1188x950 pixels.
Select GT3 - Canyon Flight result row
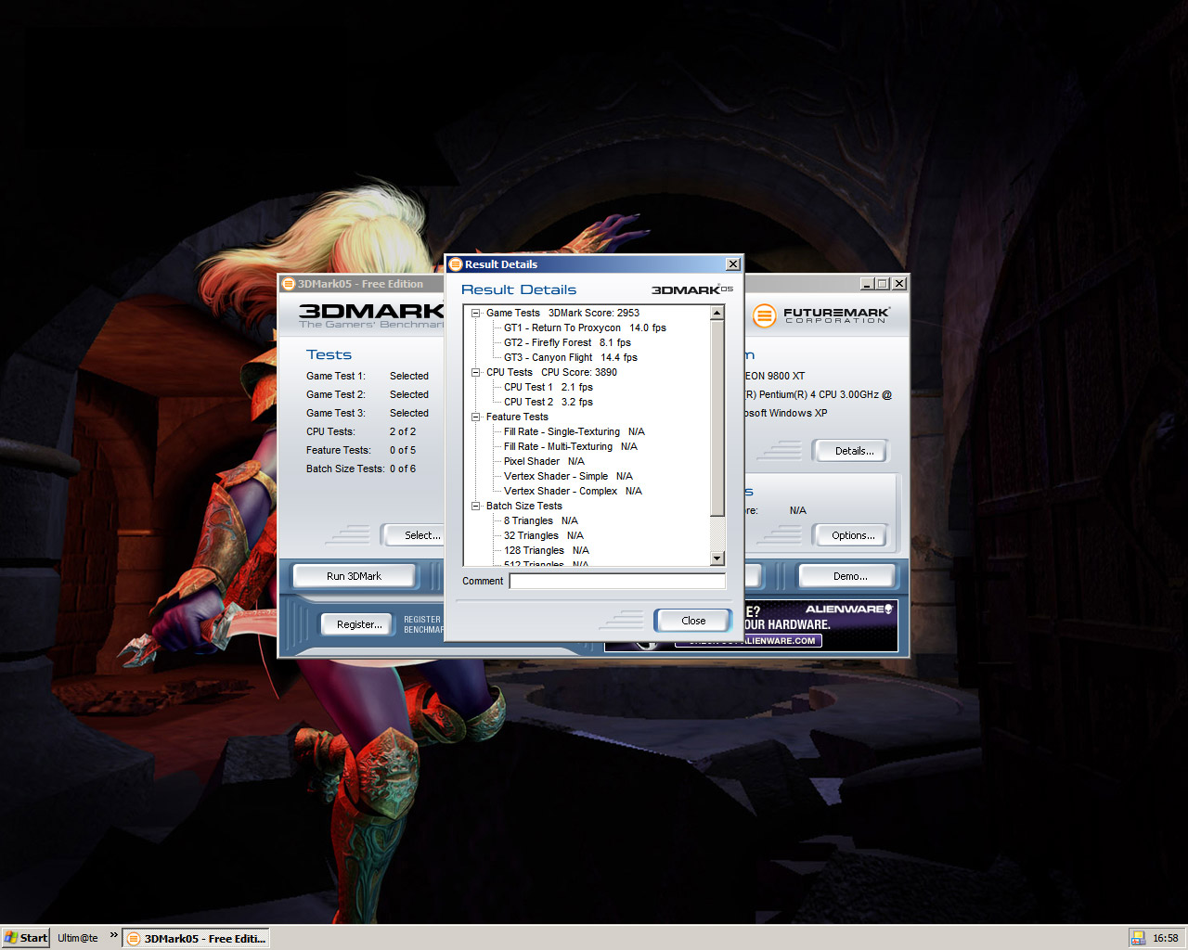[571, 358]
